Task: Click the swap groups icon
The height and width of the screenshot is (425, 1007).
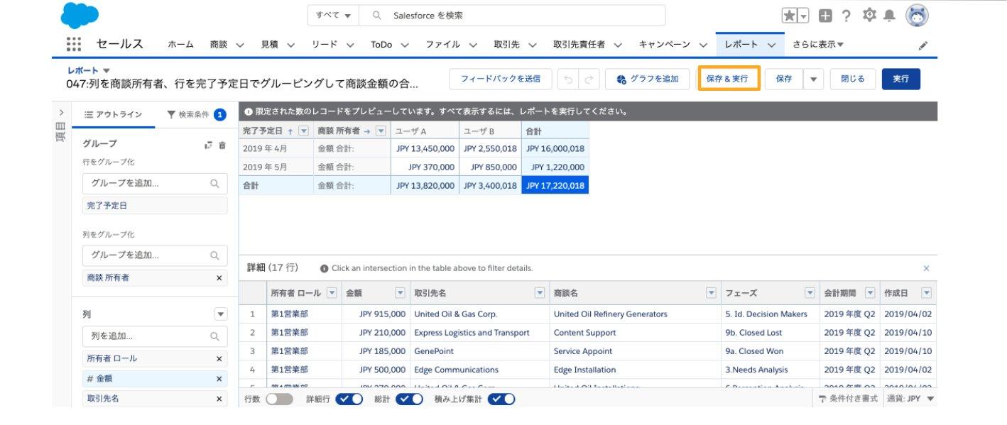Action: 208,145
